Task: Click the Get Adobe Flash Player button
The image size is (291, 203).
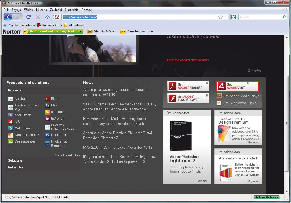Action: tap(188, 98)
